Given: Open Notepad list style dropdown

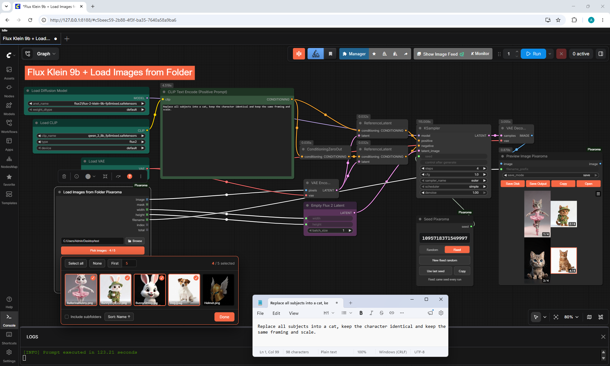Looking at the screenshot, I should (x=347, y=313).
